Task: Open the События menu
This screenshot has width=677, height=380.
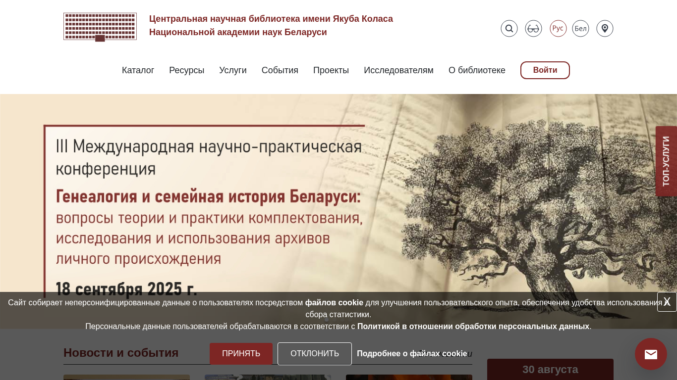Action: [280, 70]
